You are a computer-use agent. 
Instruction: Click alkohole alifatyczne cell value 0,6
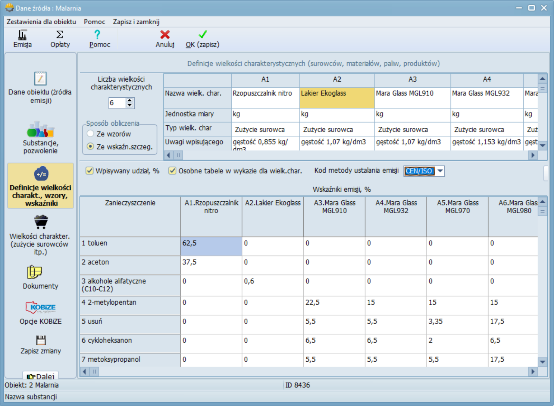tap(273, 286)
